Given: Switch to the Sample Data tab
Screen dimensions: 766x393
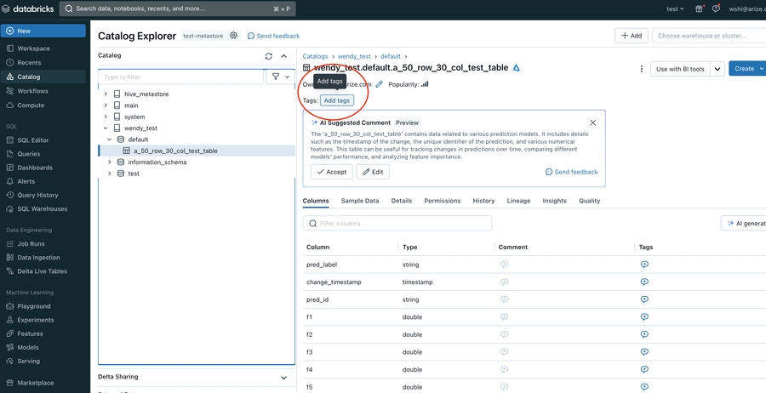Looking at the screenshot, I should [360, 201].
